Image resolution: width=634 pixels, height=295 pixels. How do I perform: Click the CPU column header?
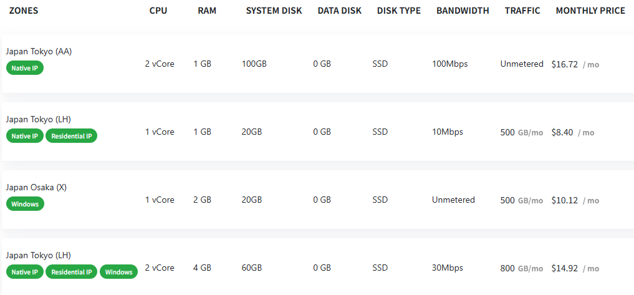click(x=158, y=11)
